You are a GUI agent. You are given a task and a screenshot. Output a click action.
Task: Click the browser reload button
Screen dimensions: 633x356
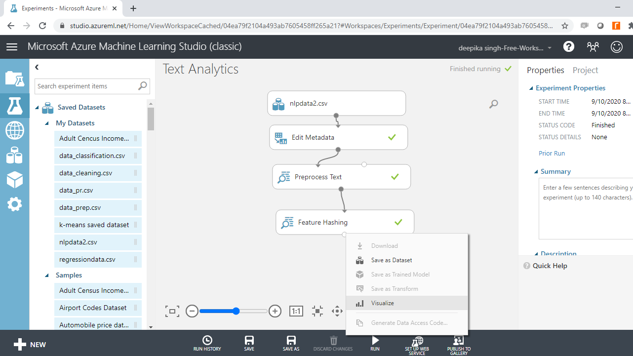pyautogui.click(x=43, y=26)
